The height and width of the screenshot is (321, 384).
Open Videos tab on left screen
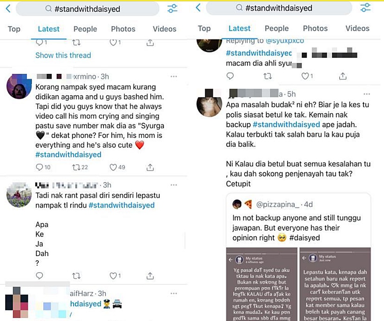(164, 29)
